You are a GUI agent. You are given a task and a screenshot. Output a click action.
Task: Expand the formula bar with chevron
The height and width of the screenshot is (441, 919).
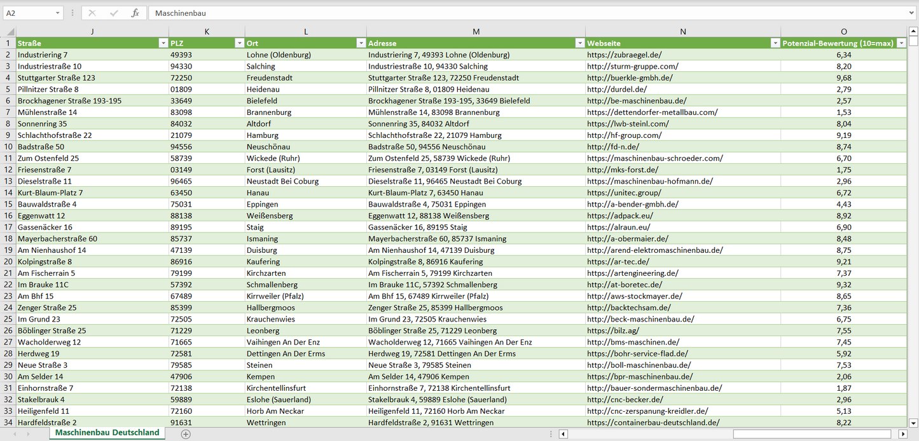click(912, 13)
